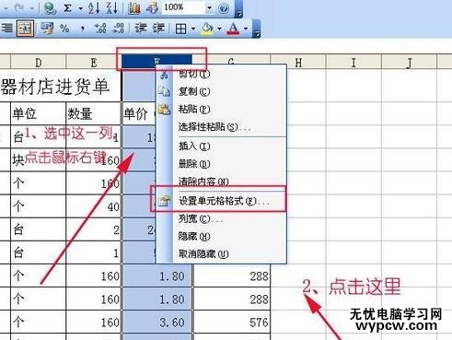This screenshot has width=452, height=340.
Task: Toggle Merge and Center button
Action: [25, 29]
